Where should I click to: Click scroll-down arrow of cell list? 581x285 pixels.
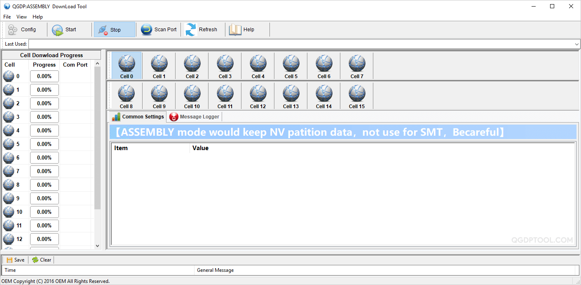point(97,246)
